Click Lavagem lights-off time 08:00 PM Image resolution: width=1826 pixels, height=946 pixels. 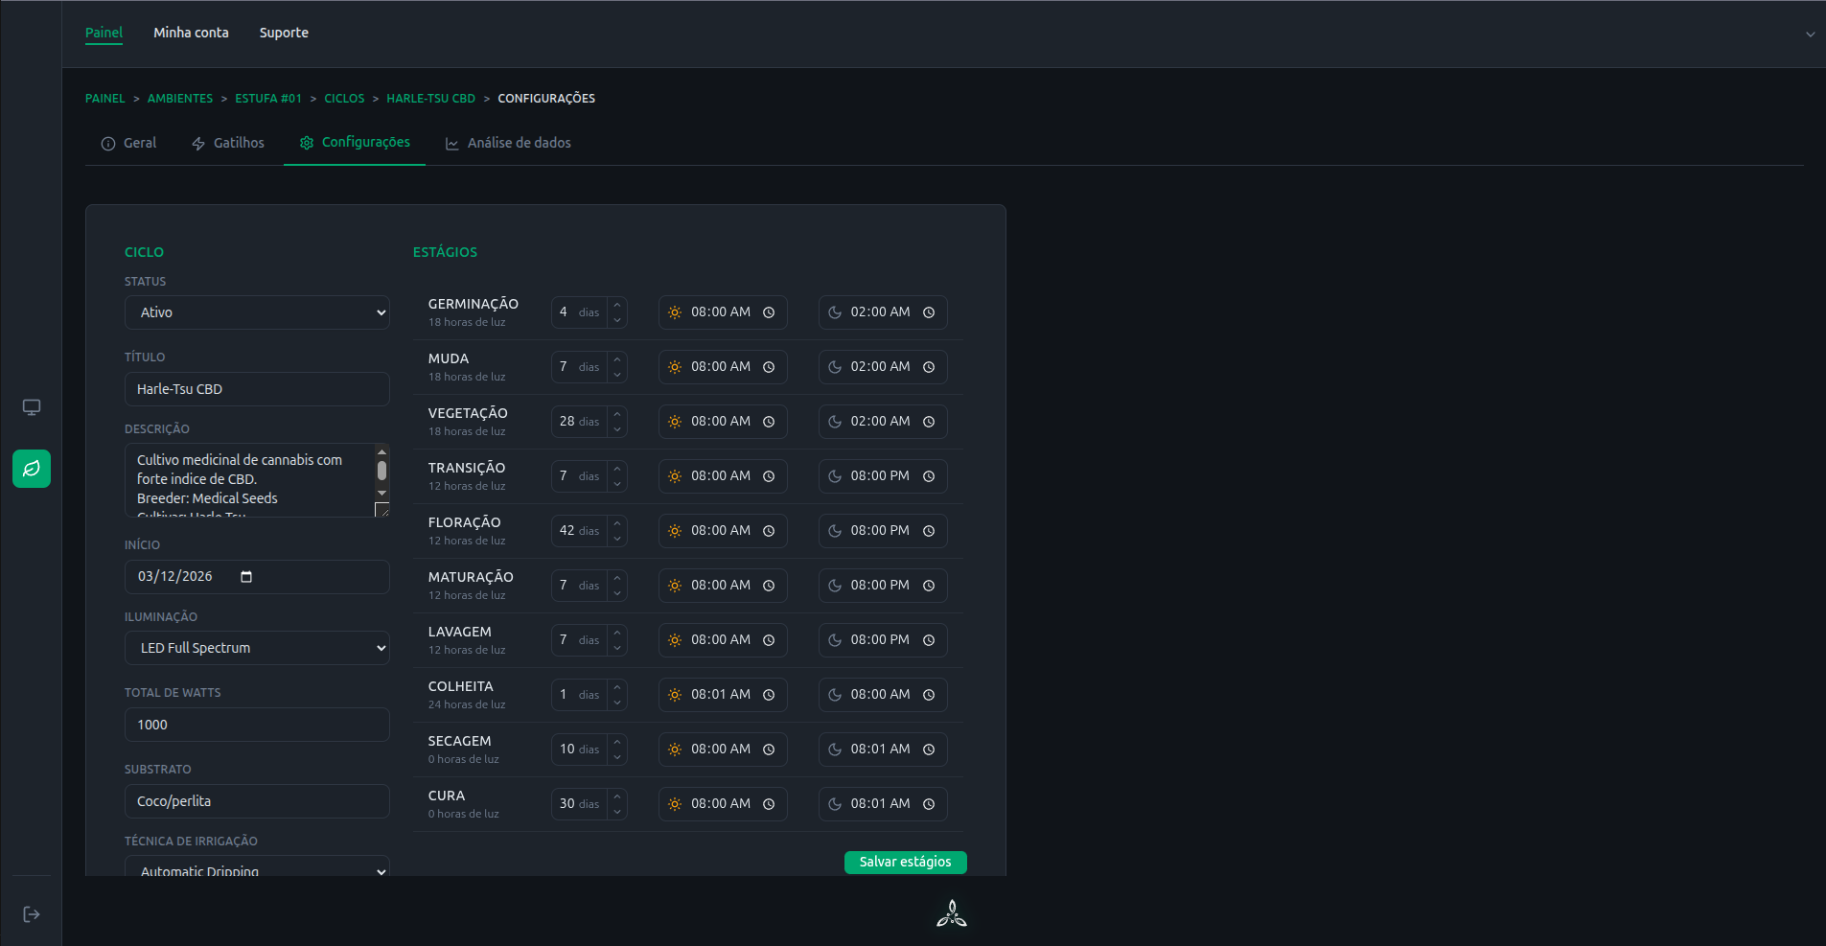tap(880, 640)
